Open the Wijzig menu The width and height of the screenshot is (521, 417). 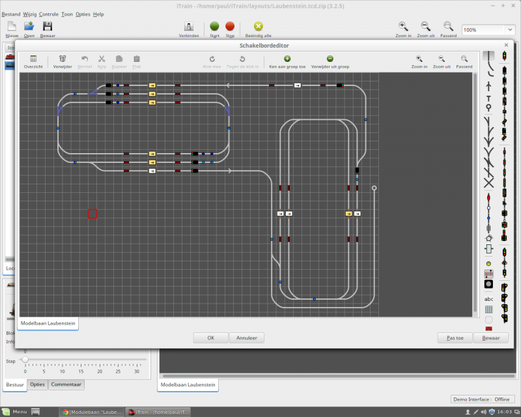click(x=29, y=14)
